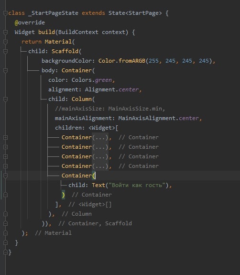Click 'Colors.green' value
This screenshot has width=240, height=275.
91,80
